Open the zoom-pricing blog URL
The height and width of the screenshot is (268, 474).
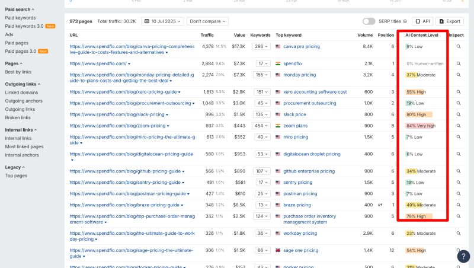pos(117,126)
